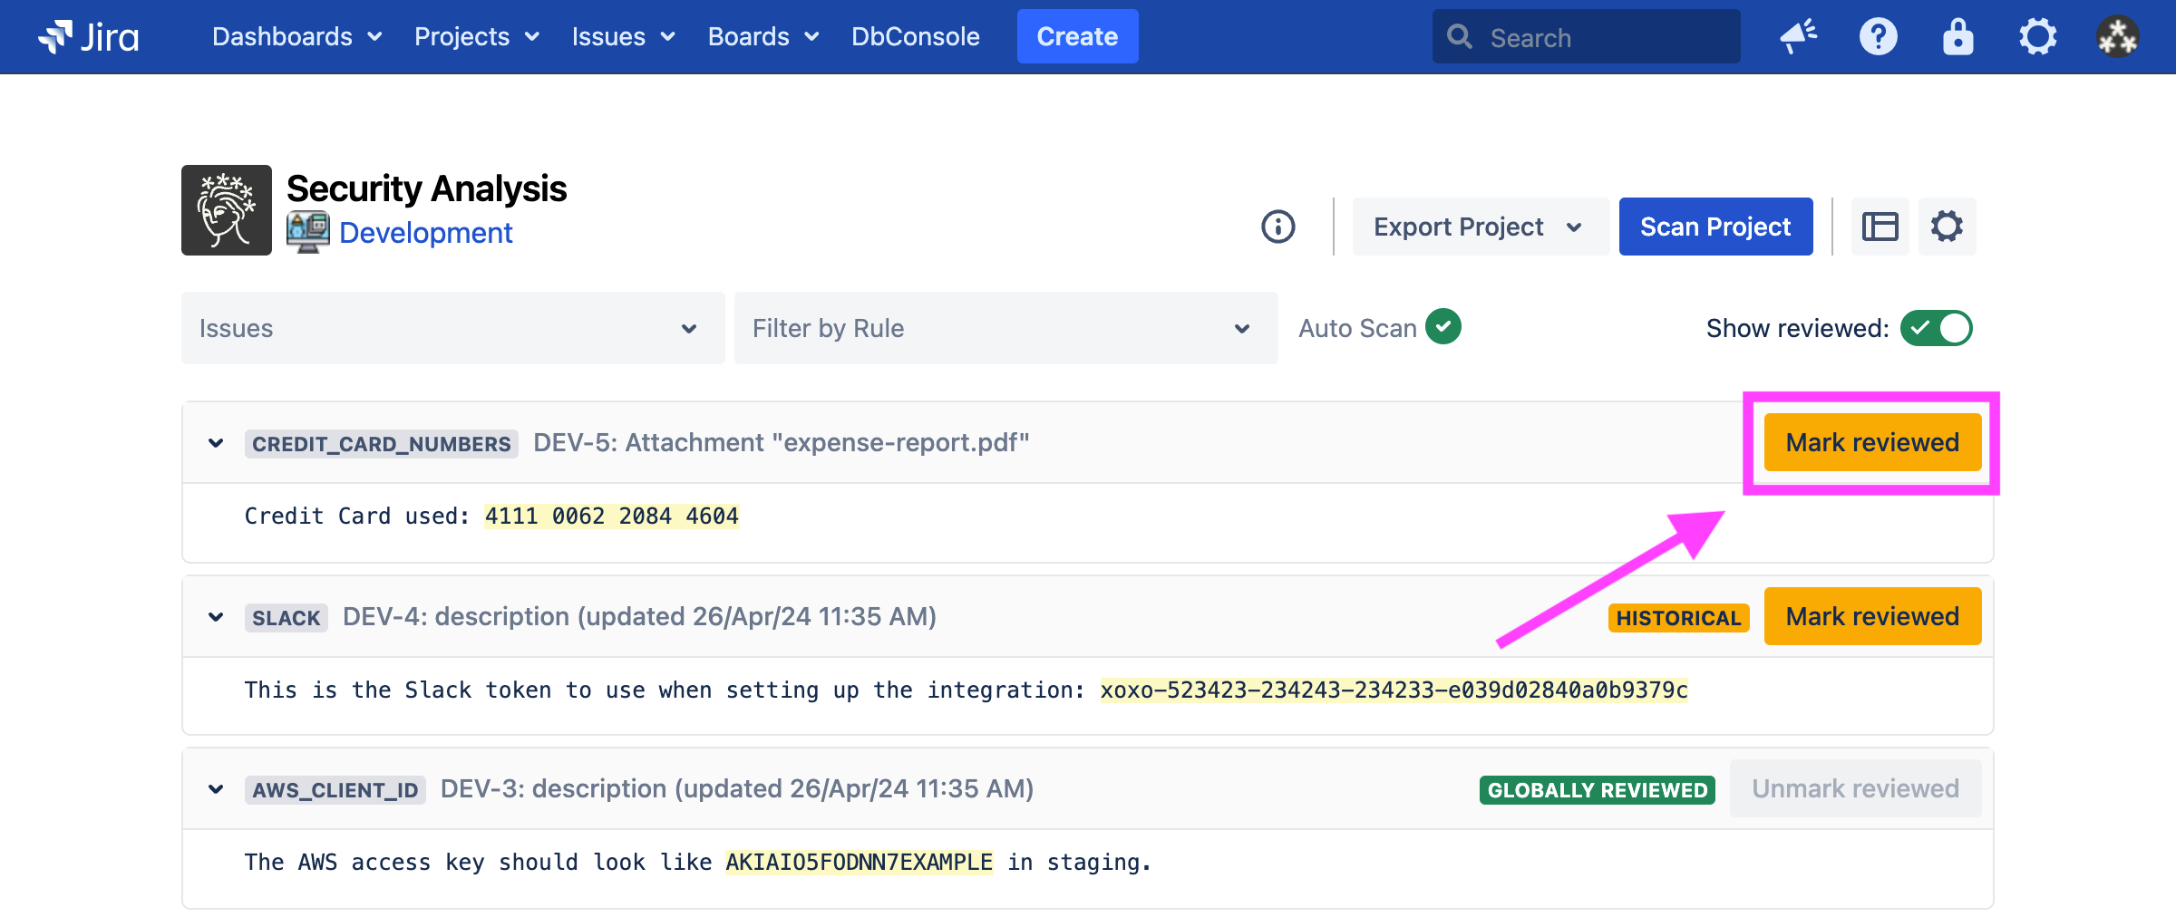Viewport: 2176px width, 917px height.
Task: Click the Jira logo in the header
Action: click(x=89, y=37)
